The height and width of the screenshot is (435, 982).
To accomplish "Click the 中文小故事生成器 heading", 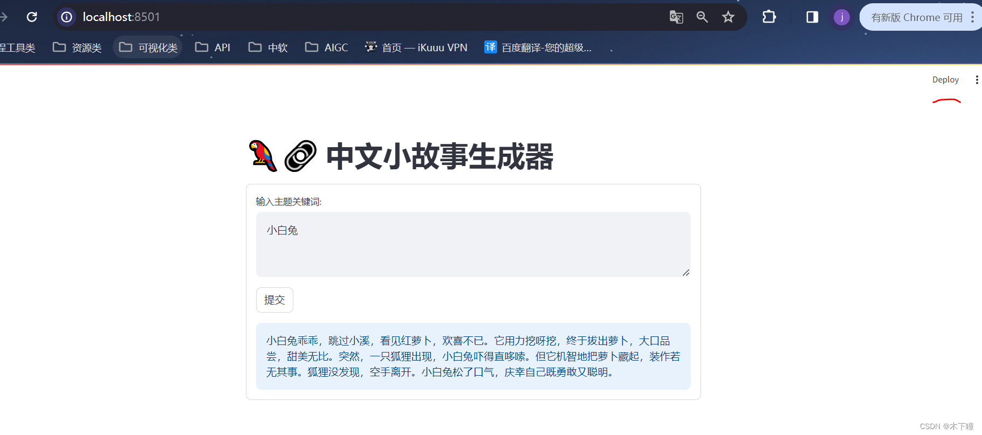I will point(440,157).
